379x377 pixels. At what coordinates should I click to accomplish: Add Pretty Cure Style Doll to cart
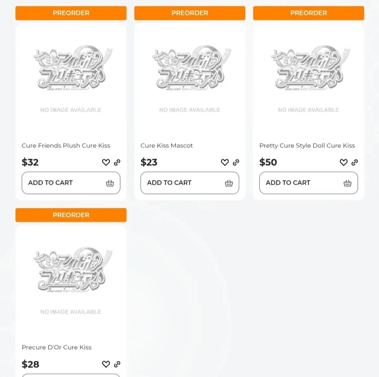tap(308, 183)
